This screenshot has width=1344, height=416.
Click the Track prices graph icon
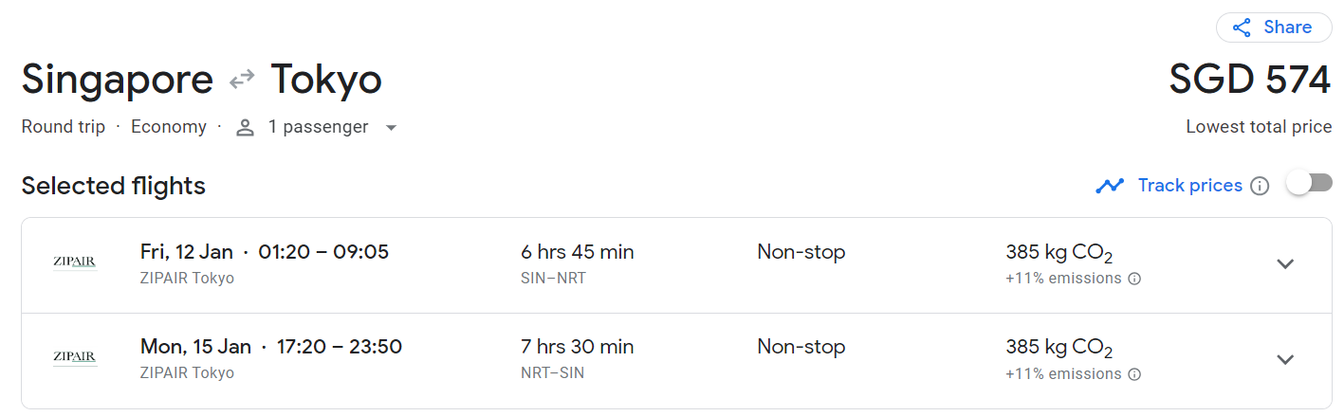[x=1110, y=186]
